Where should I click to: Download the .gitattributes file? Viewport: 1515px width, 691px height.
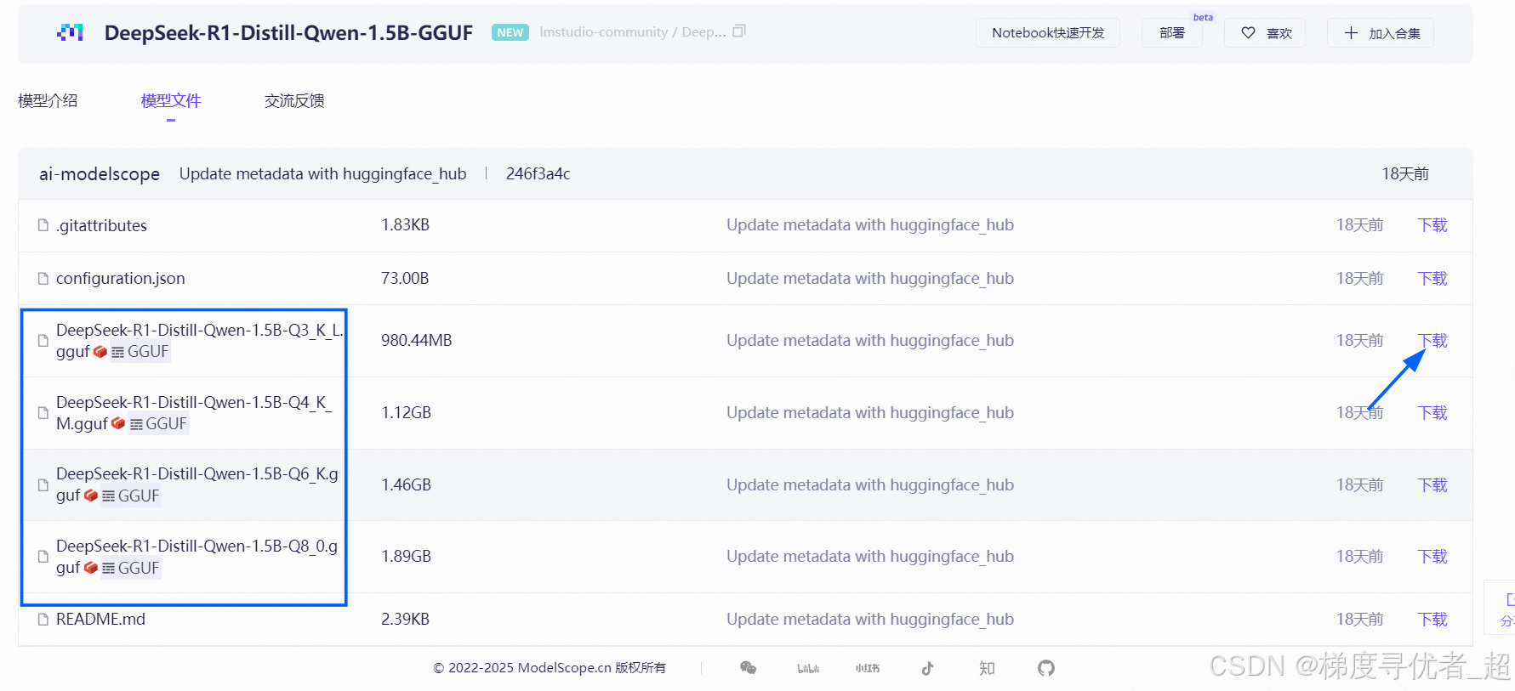(x=1432, y=225)
